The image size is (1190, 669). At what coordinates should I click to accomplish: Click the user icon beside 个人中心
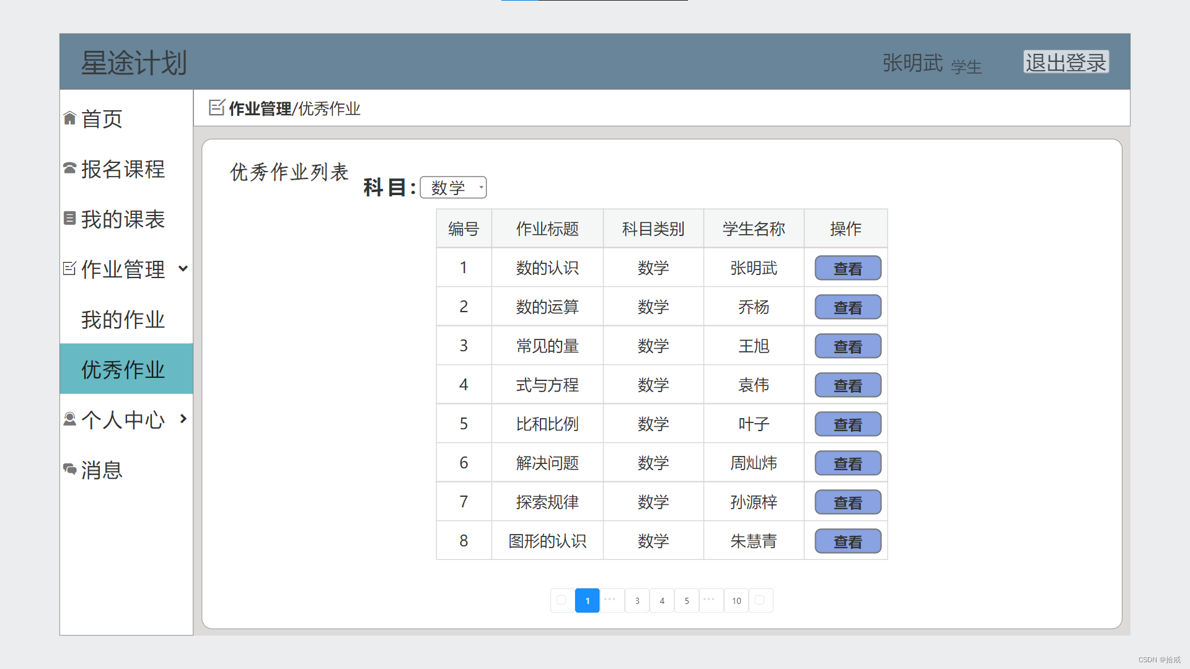(70, 419)
